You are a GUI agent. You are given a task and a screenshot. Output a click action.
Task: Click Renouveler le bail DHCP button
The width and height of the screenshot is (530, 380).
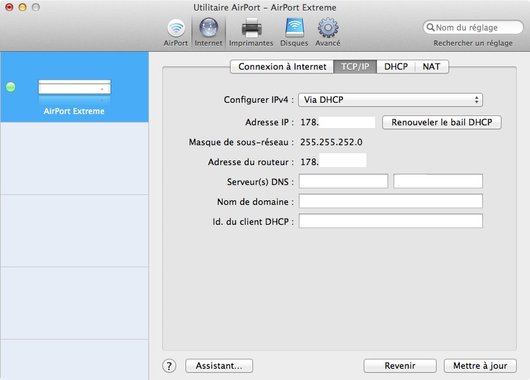click(x=442, y=123)
